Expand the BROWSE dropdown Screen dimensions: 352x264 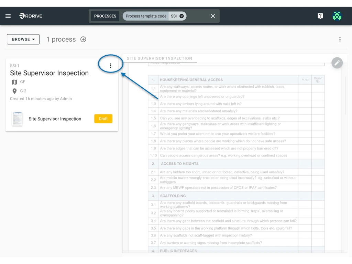tap(23, 39)
